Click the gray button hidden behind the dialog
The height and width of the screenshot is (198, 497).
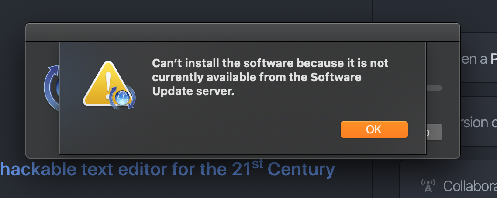[434, 132]
